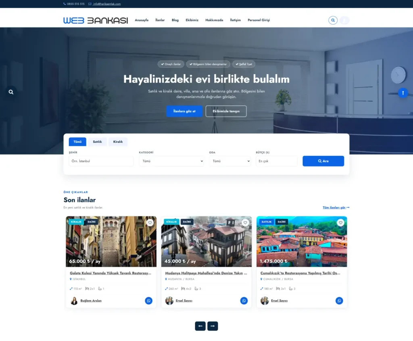413x341 pixels.
Task: Click the 0855 515 515 phone number
Action: pos(75,4)
